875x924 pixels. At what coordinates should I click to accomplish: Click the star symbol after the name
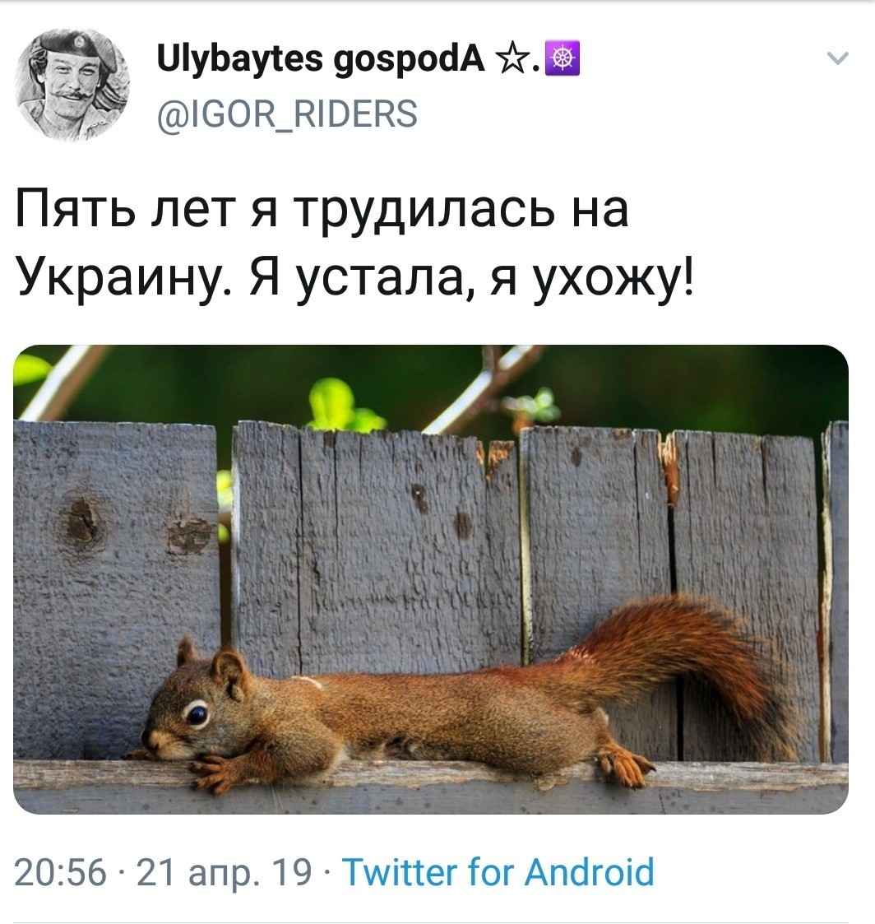(x=513, y=59)
